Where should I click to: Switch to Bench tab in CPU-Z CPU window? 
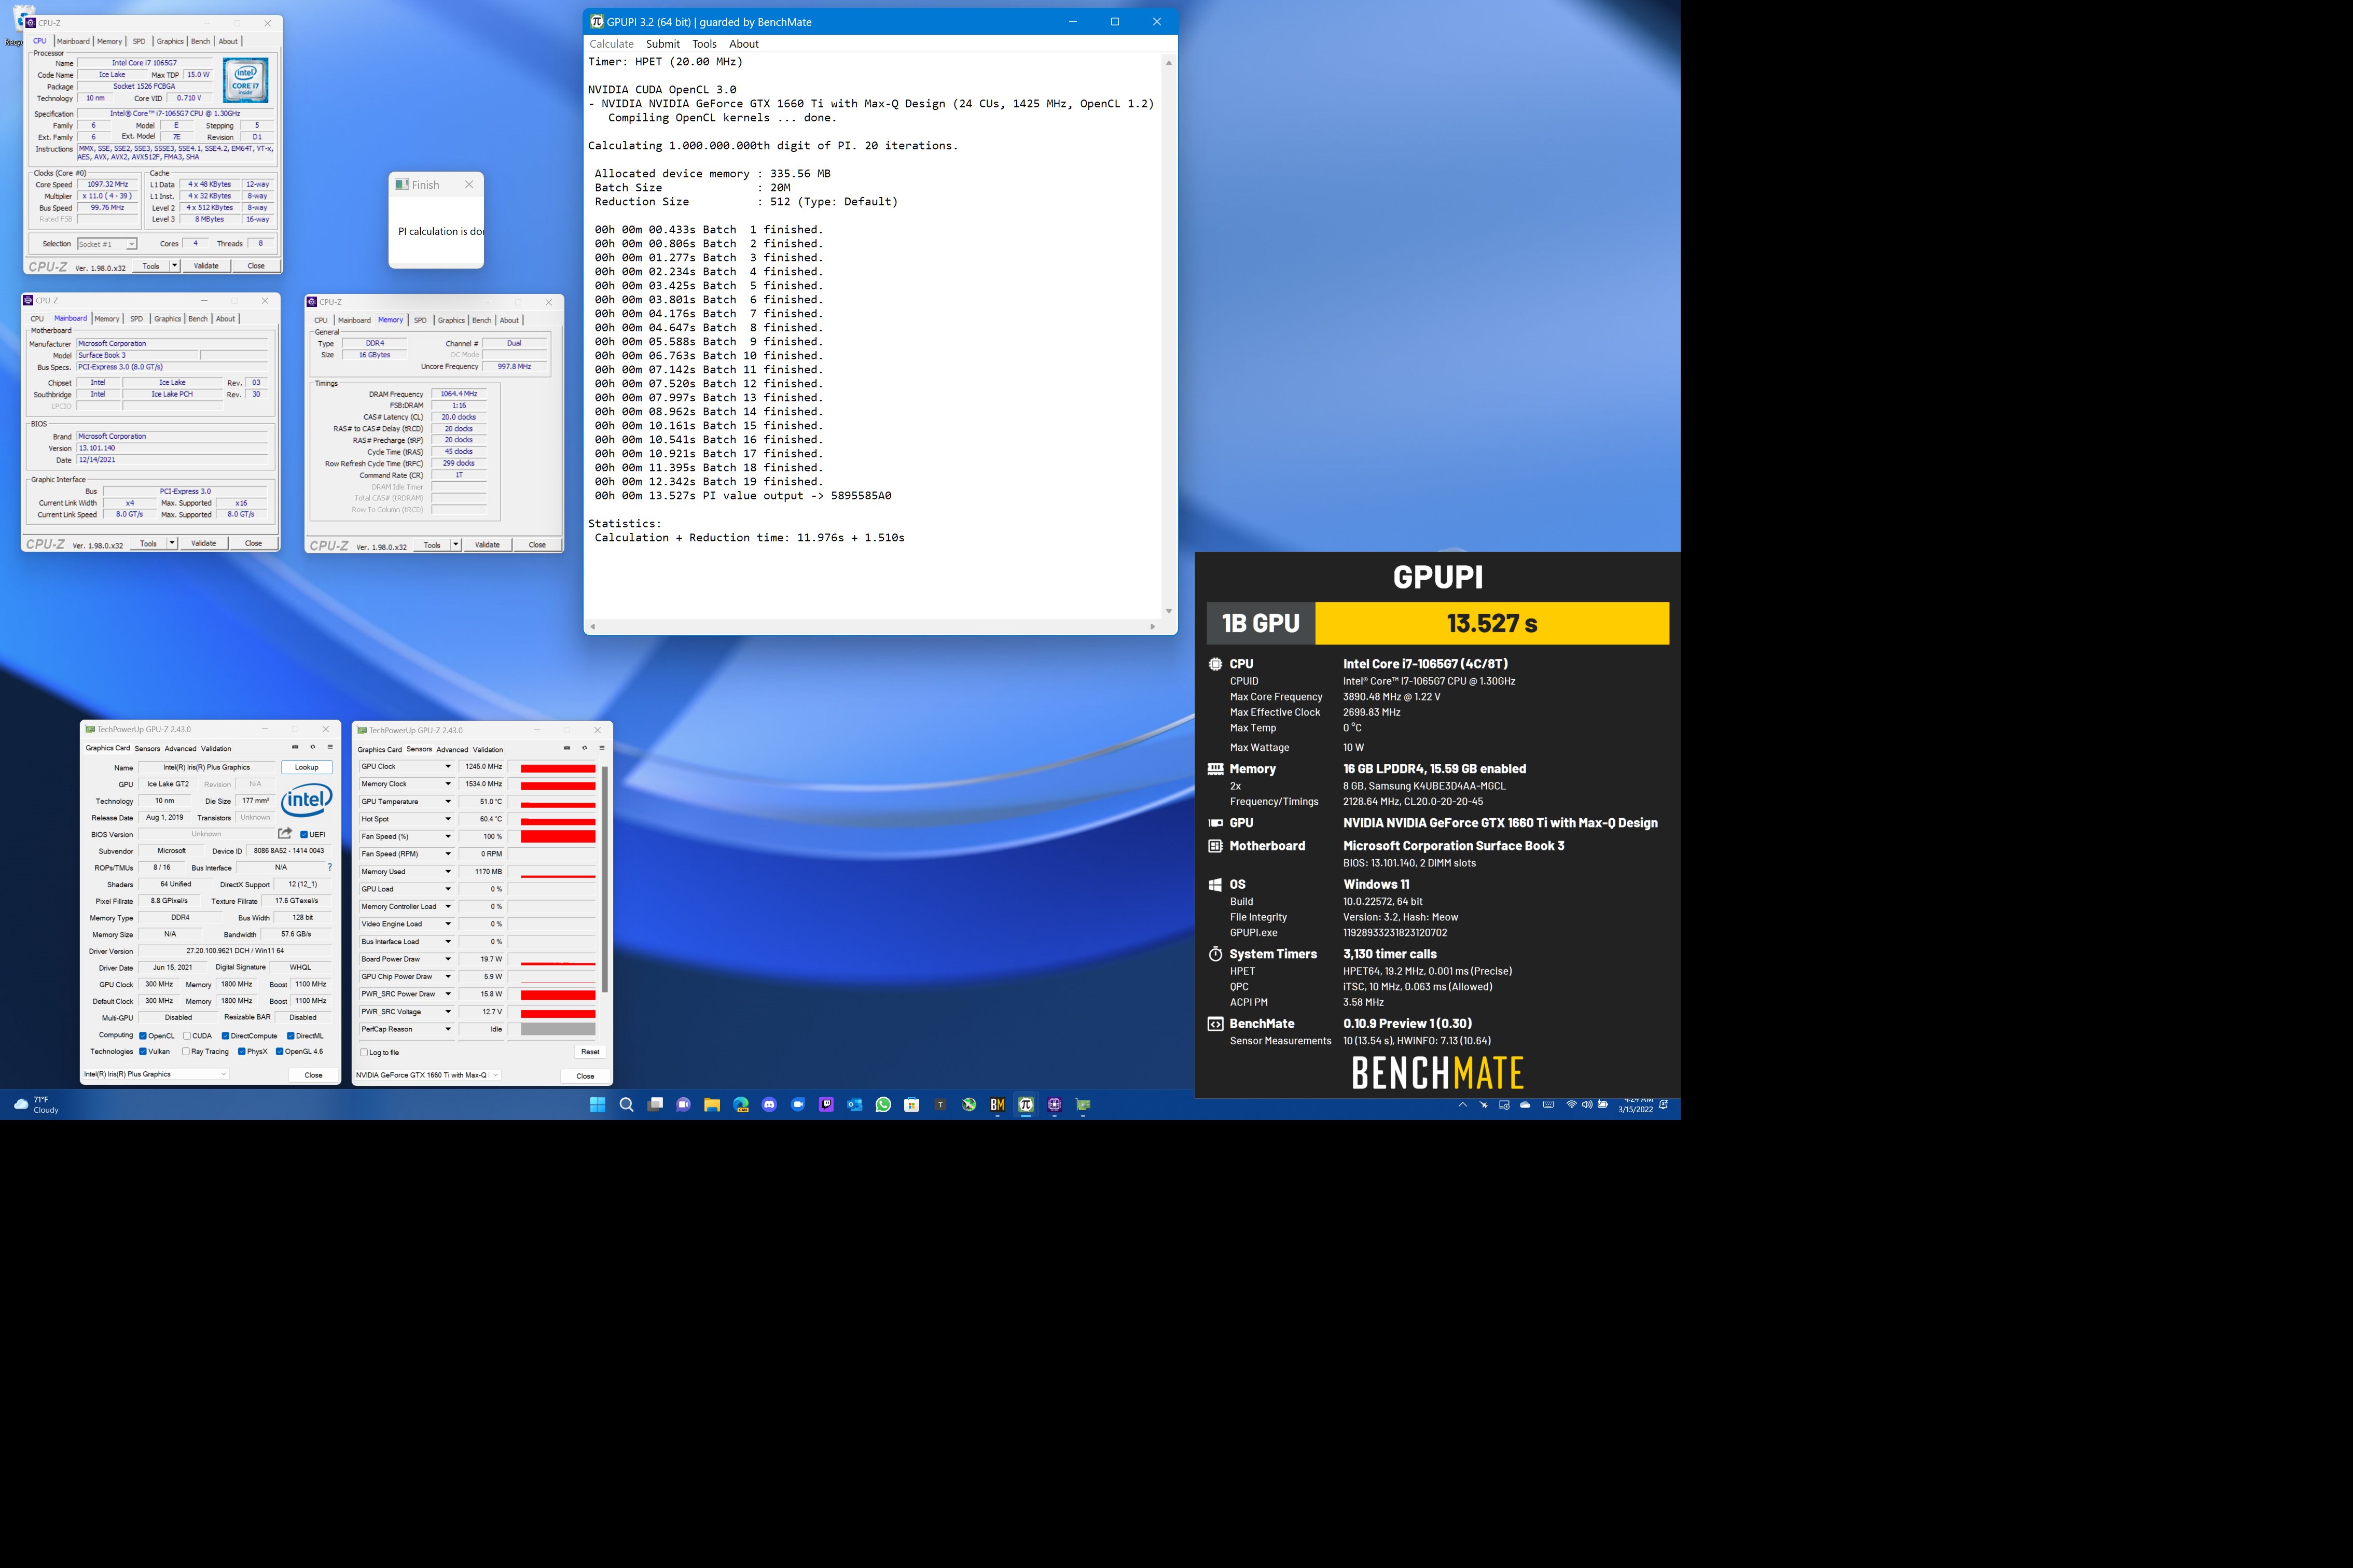(x=200, y=41)
